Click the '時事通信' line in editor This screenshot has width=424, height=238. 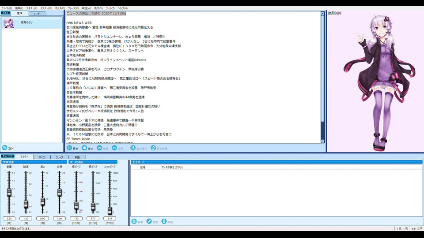coord(73,116)
